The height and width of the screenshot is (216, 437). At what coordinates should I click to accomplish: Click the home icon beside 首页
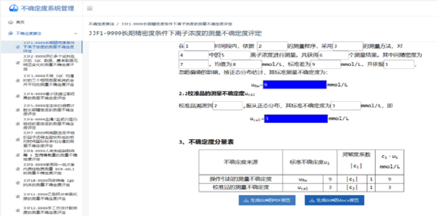click(10, 22)
